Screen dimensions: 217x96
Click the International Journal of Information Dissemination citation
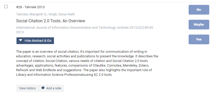85,28
